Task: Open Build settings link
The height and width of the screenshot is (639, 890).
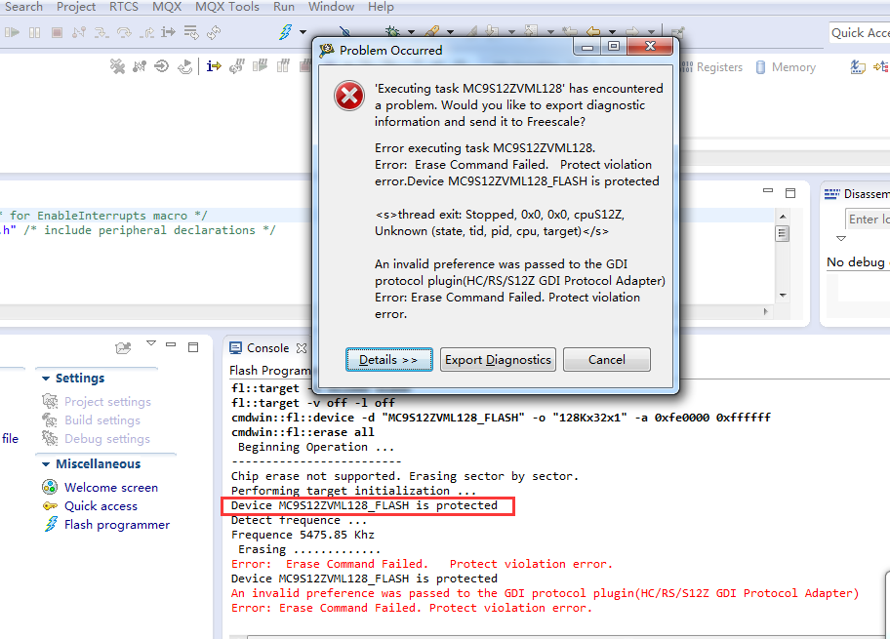Action: (102, 420)
